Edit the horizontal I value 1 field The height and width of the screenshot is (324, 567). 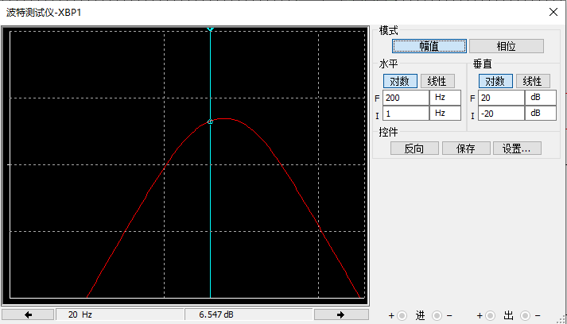406,114
